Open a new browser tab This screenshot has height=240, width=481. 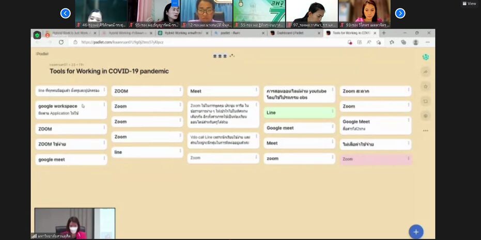tap(383, 33)
